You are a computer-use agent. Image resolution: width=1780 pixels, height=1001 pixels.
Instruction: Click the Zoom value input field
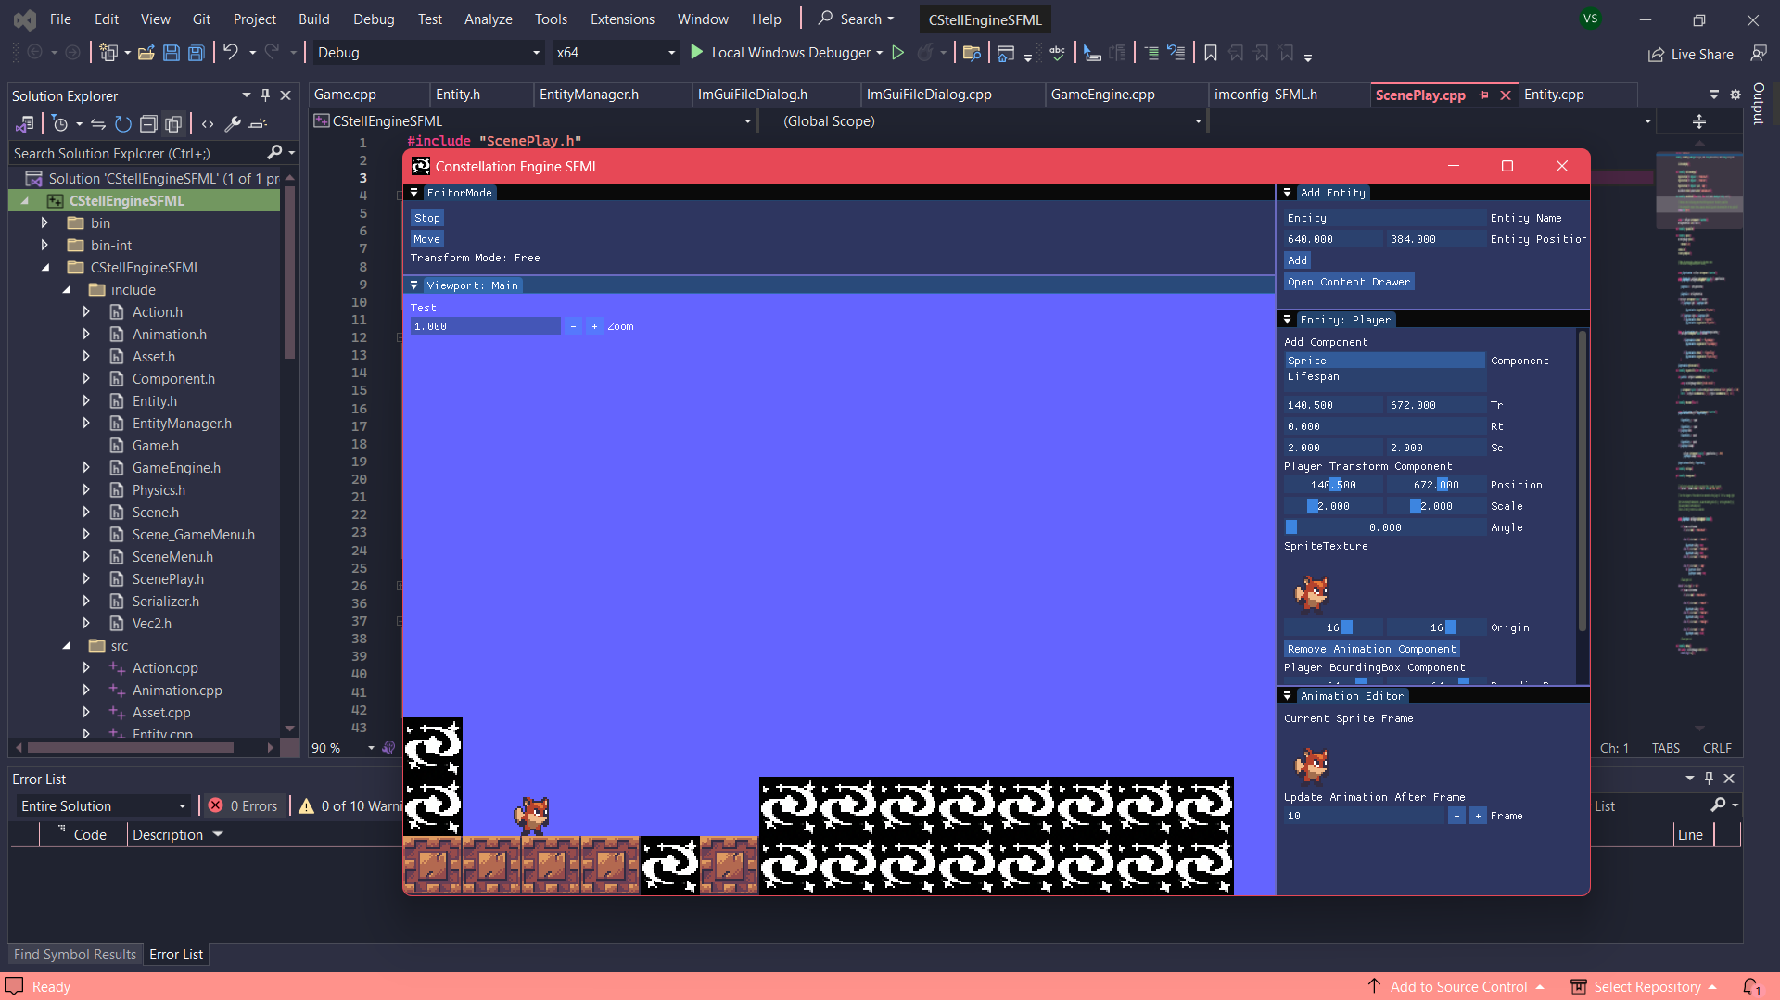pos(485,326)
